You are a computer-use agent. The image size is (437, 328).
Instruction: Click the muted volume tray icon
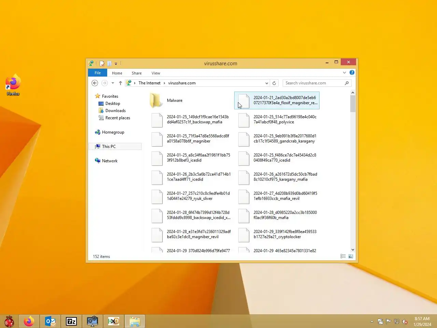[405, 322]
